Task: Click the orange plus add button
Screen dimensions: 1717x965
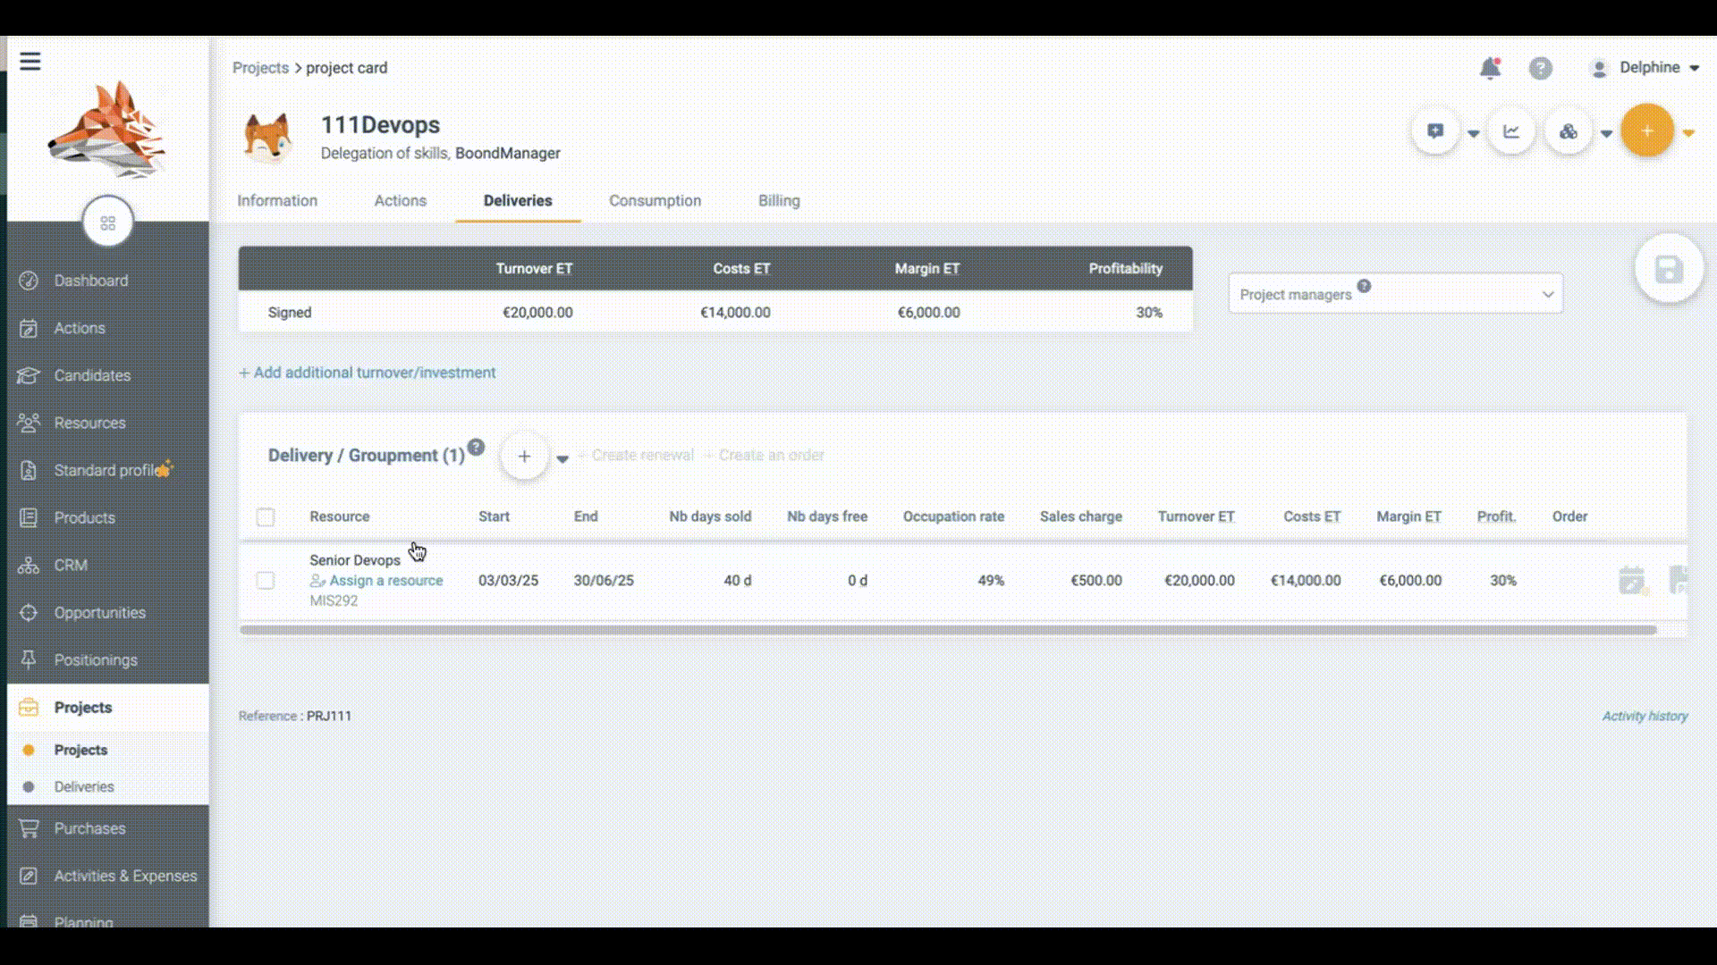Action: (x=1647, y=130)
